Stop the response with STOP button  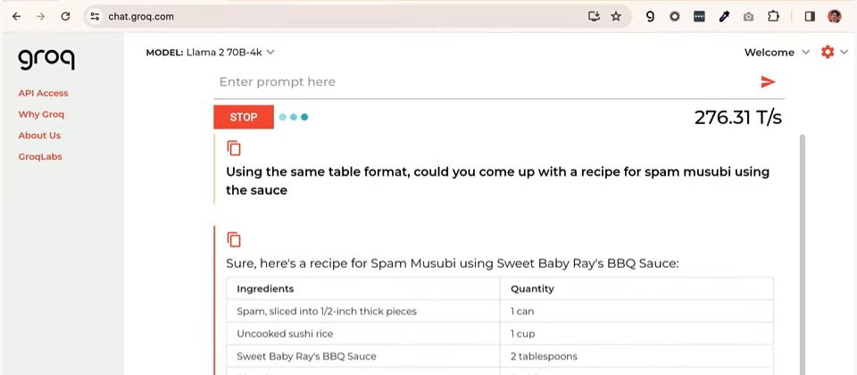pos(244,117)
